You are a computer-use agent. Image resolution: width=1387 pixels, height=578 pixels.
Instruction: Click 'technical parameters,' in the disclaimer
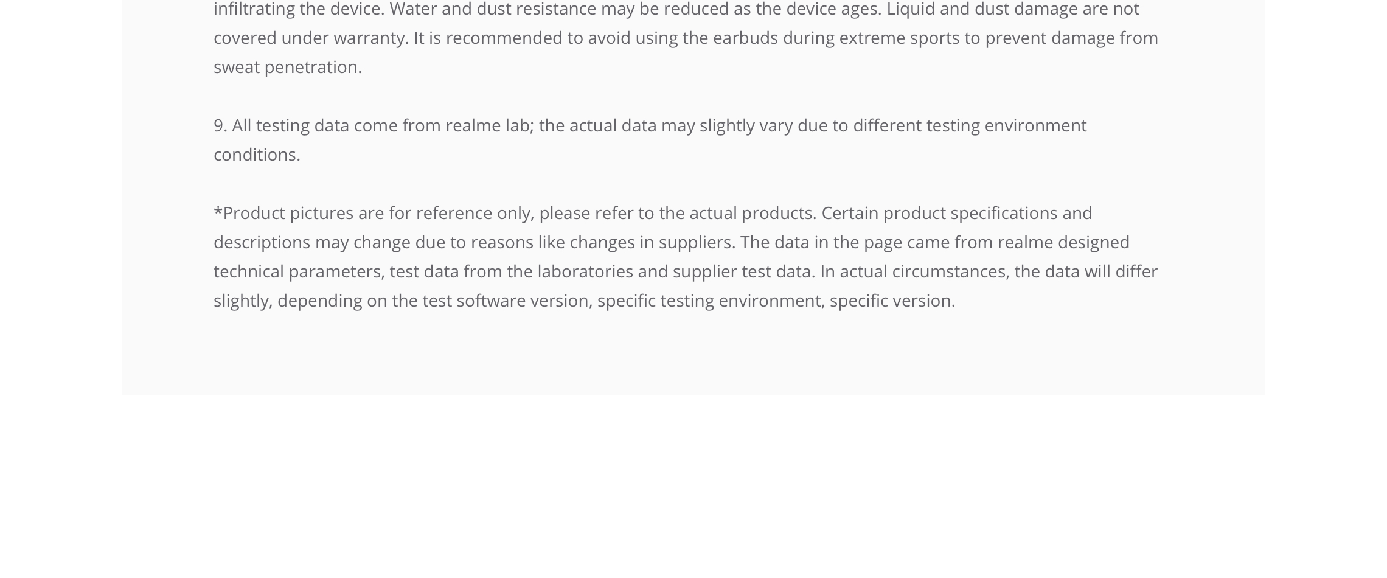click(299, 271)
